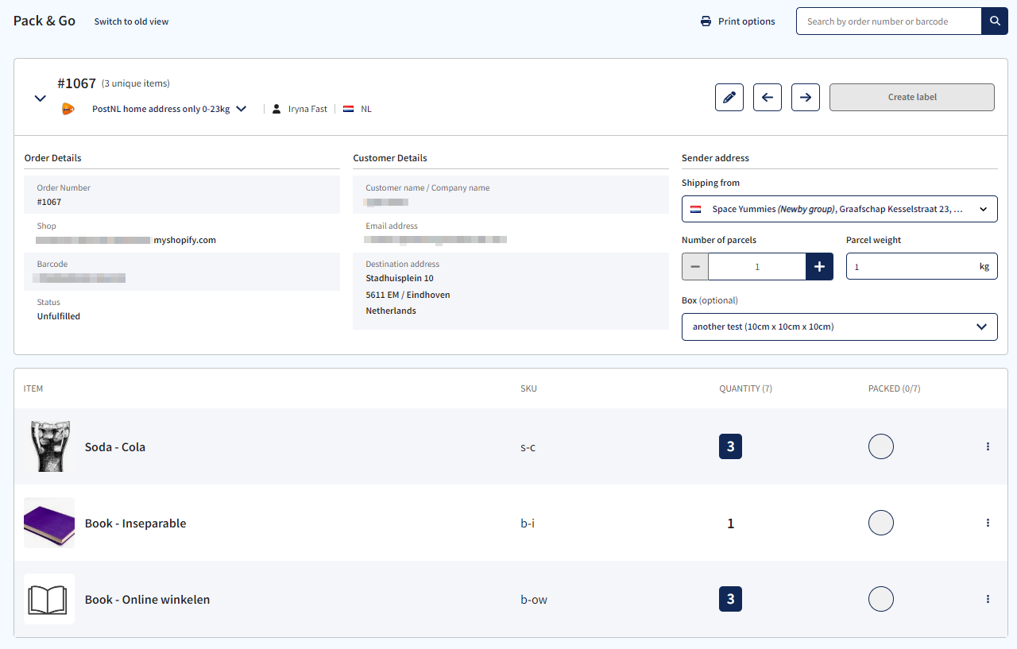
Task: Click the Create label button
Action: point(911,97)
